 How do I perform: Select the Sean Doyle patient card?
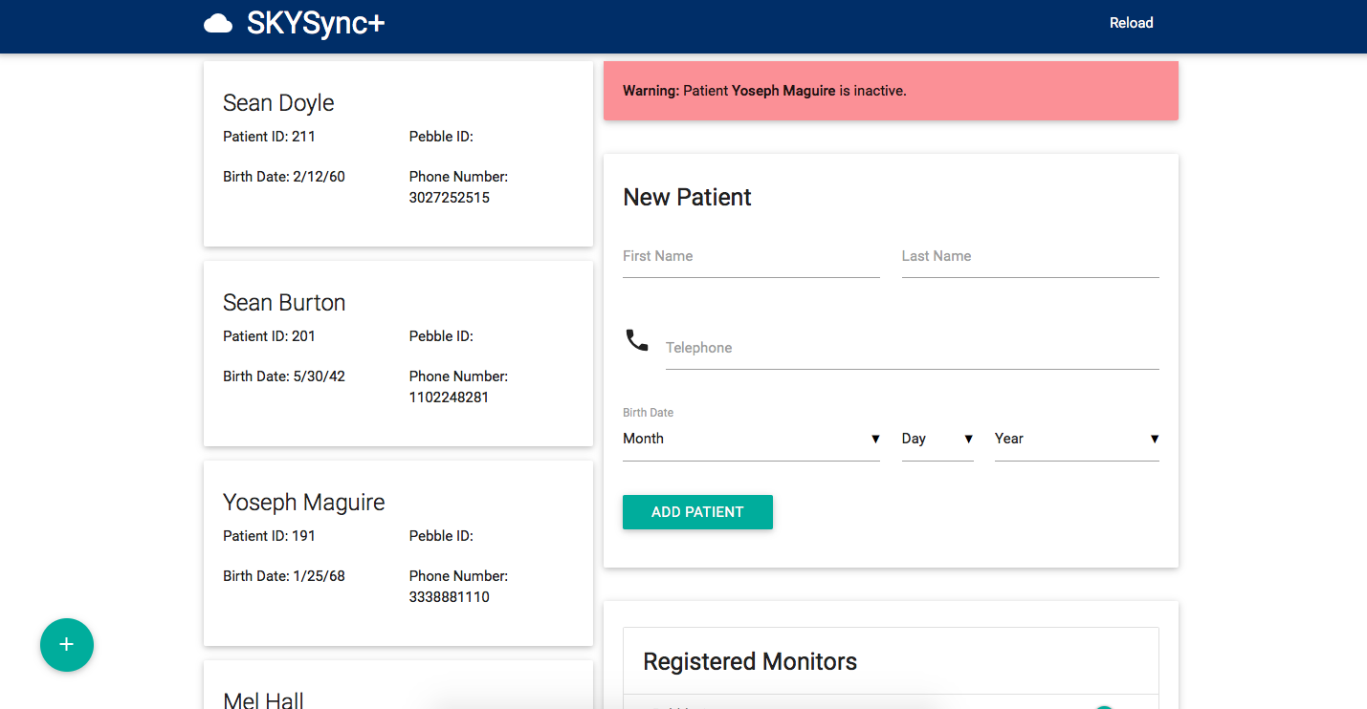(x=398, y=154)
